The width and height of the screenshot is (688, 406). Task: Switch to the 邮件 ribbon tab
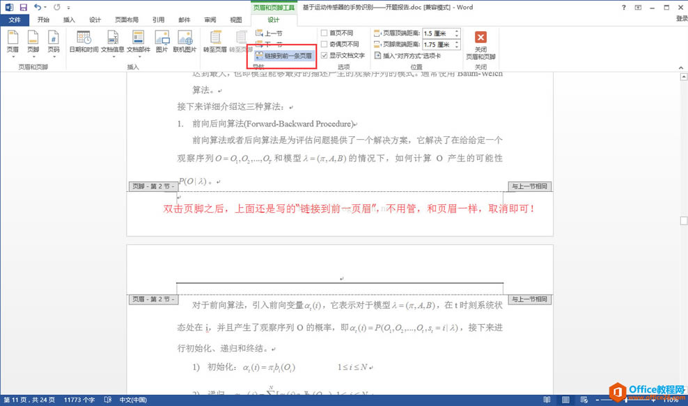coord(185,19)
